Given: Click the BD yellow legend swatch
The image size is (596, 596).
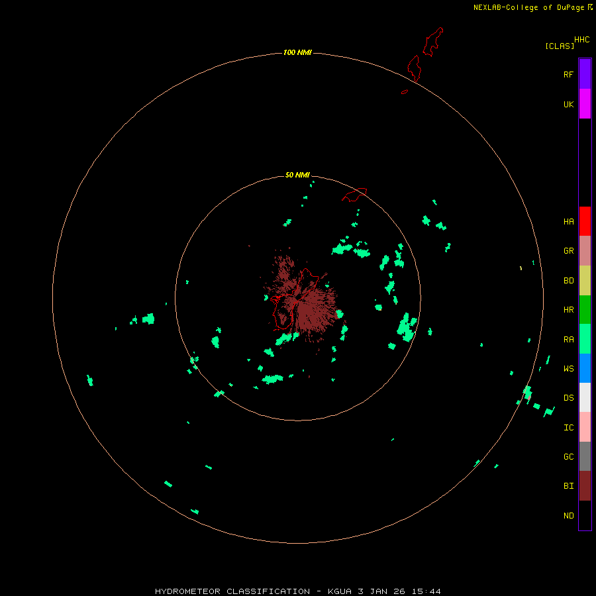Looking at the screenshot, I should click(x=585, y=281).
